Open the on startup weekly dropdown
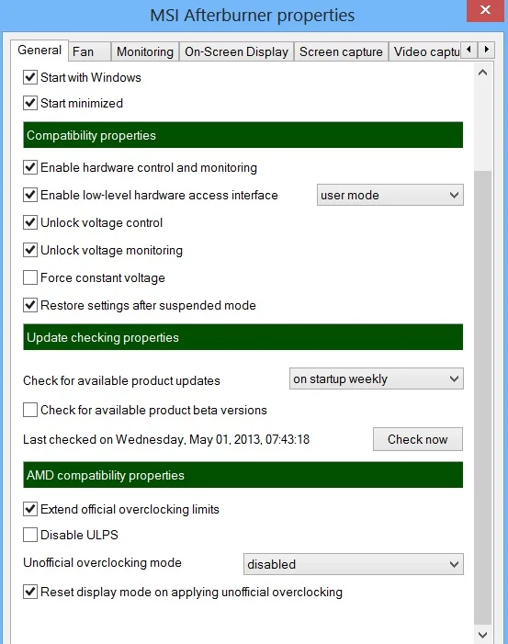This screenshot has width=508, height=644. click(376, 378)
